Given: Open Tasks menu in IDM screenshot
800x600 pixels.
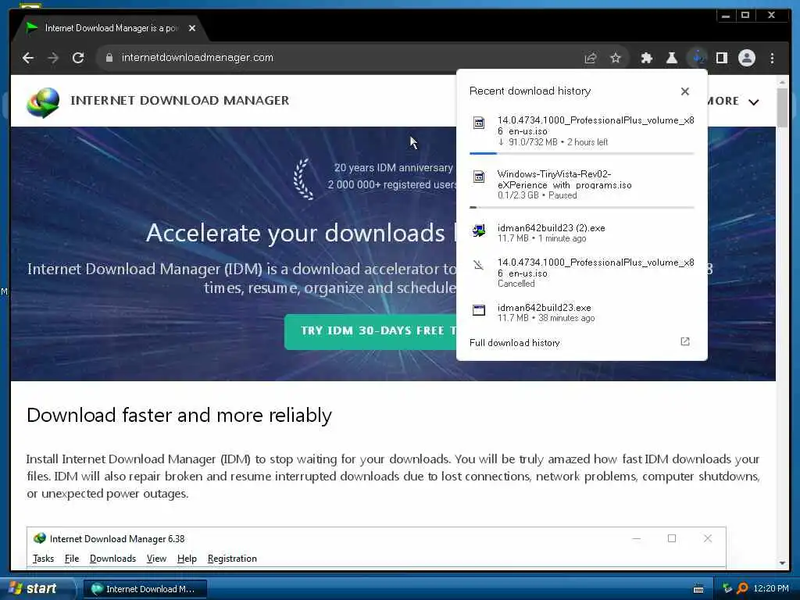Looking at the screenshot, I should coord(44,559).
